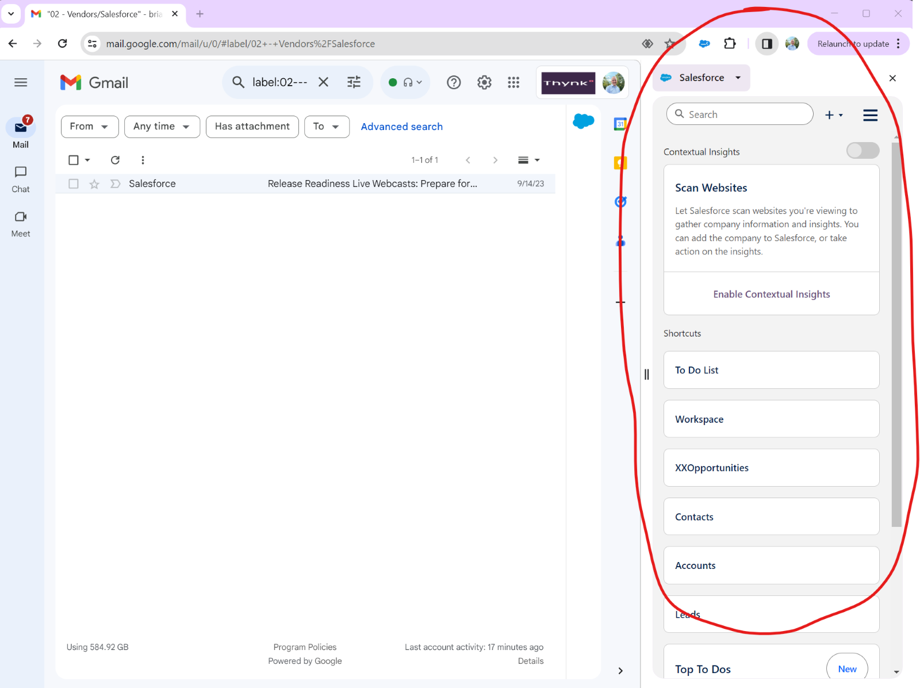
Task: Open Contacts shortcut
Action: [x=771, y=517]
